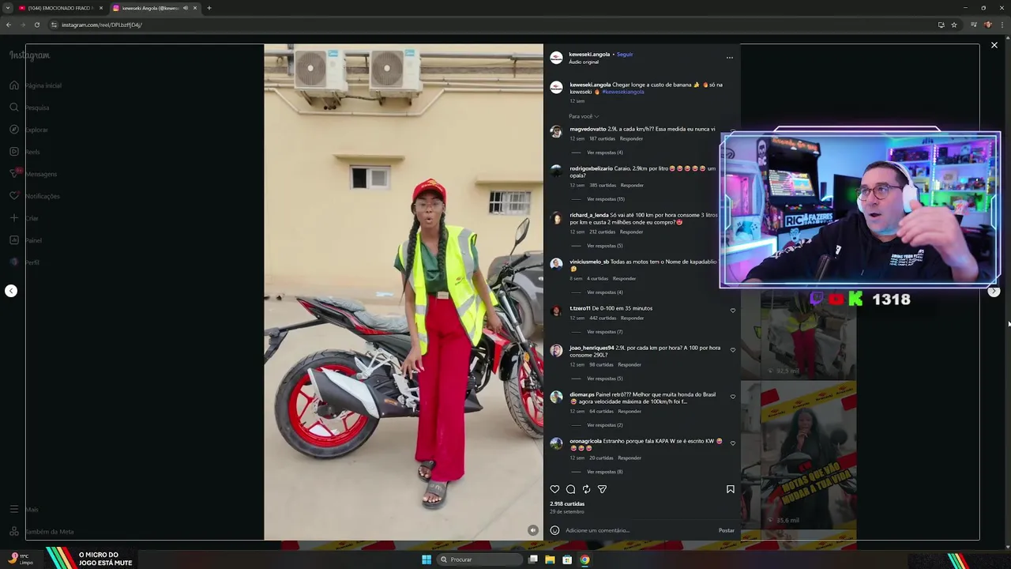Expand Ver respostas (15) under rodrigoxbelizario

tap(606, 199)
